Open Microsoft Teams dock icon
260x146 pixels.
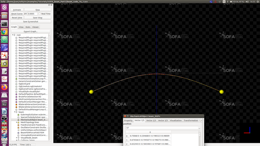coord(4,47)
